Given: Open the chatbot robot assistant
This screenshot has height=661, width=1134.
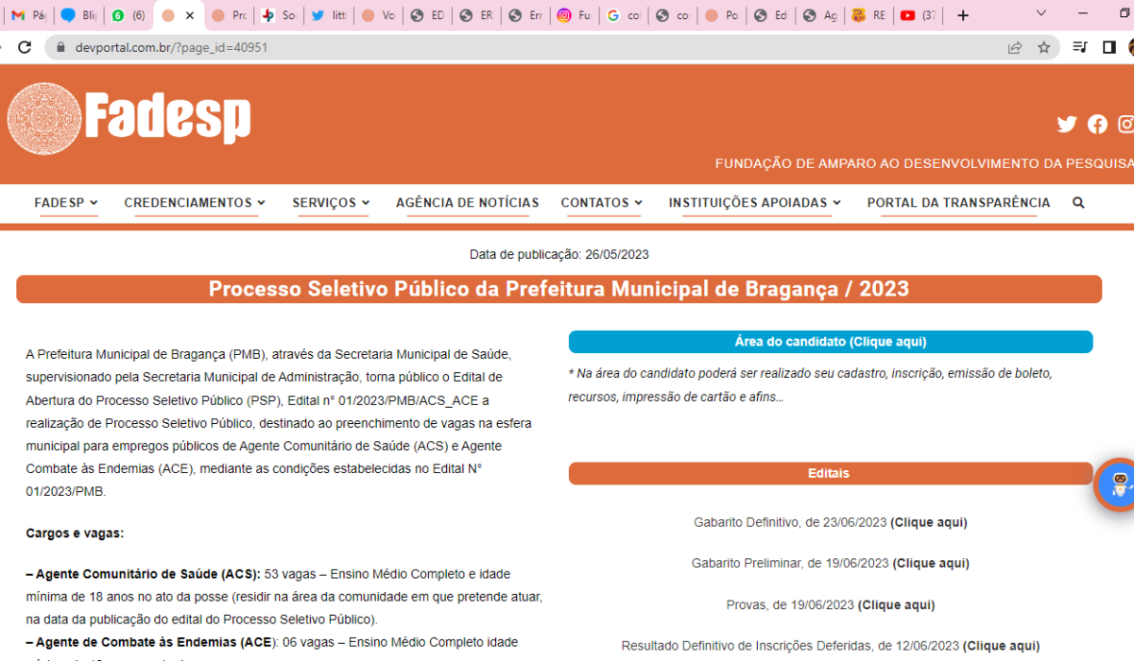Looking at the screenshot, I should 1119,484.
